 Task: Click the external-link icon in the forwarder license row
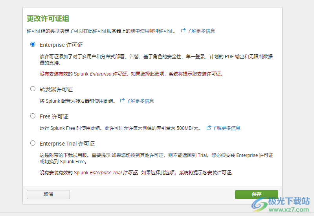[x=122, y=100]
